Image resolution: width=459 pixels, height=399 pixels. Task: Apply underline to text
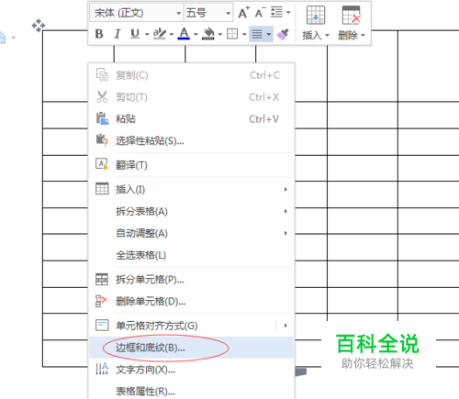pyautogui.click(x=135, y=34)
